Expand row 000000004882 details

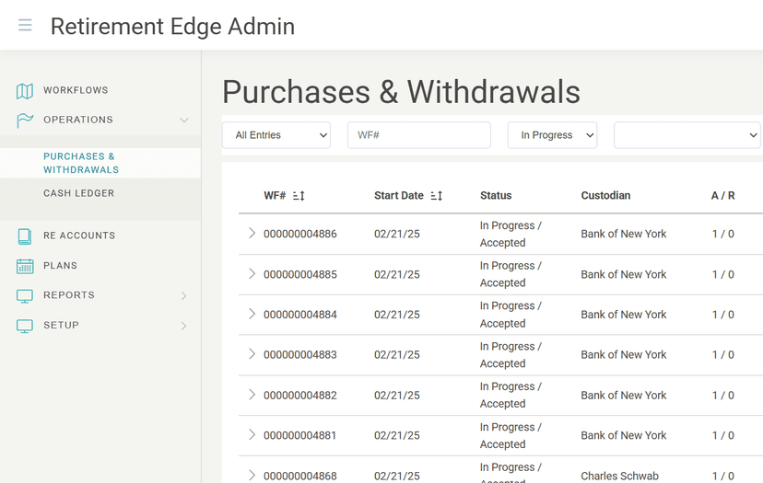coord(252,395)
